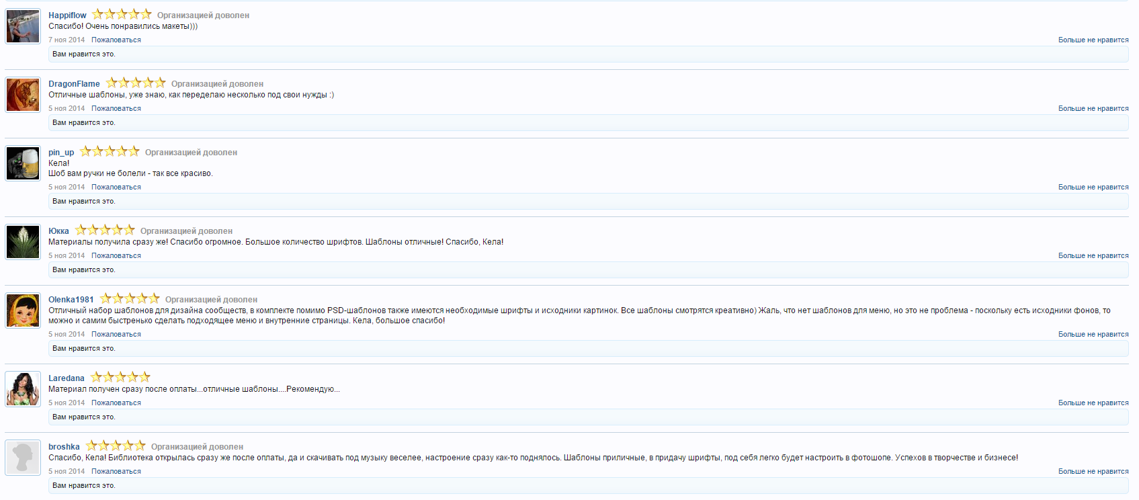Click 'Организацией доволен' next to DragonFlame
This screenshot has height=500, width=1139.
coord(217,84)
